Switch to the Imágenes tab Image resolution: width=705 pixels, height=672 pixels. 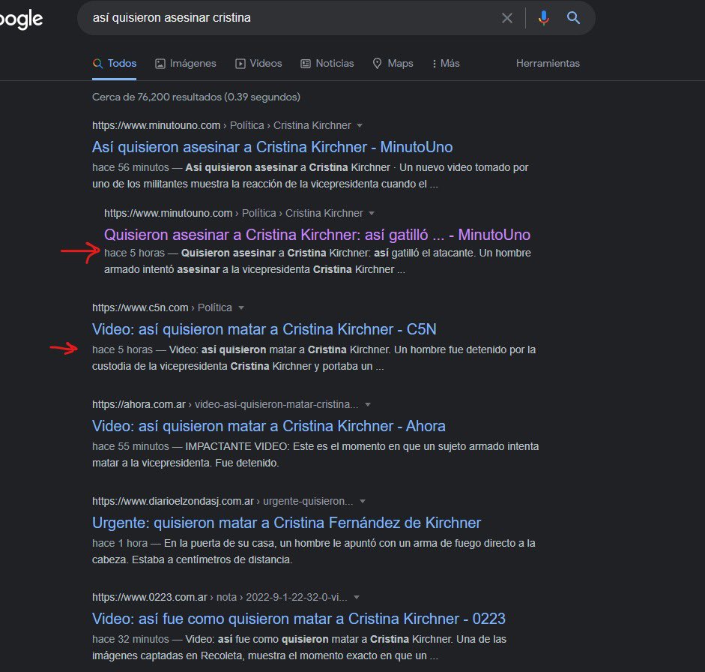point(186,64)
